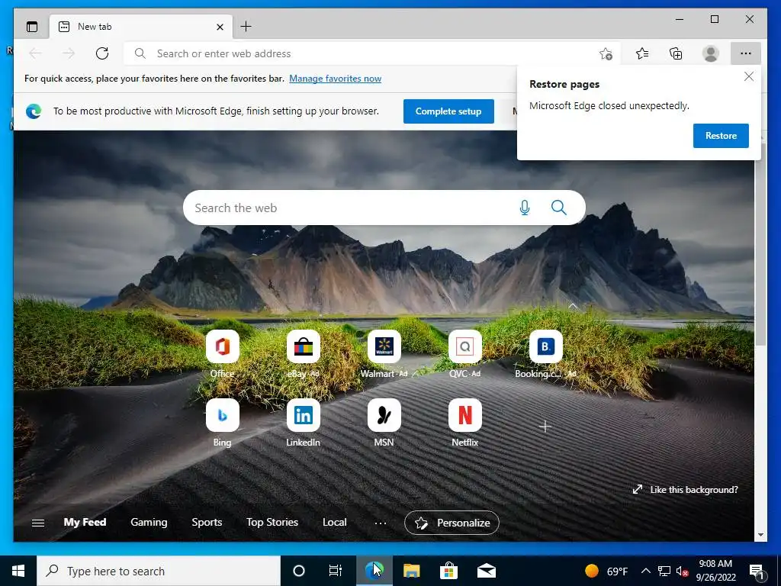781x586 pixels.
Task: Click the browser back arrow
Action: point(35,53)
